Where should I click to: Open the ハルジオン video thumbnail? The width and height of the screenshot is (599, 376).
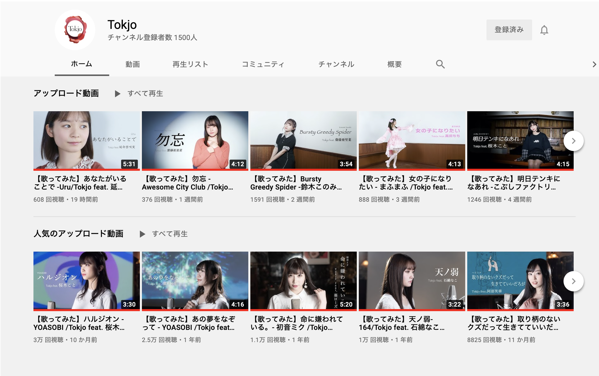tap(86, 280)
